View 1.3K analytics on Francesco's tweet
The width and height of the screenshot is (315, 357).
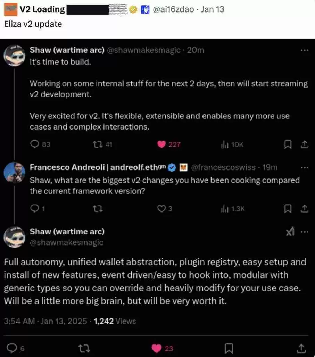tap(224, 209)
